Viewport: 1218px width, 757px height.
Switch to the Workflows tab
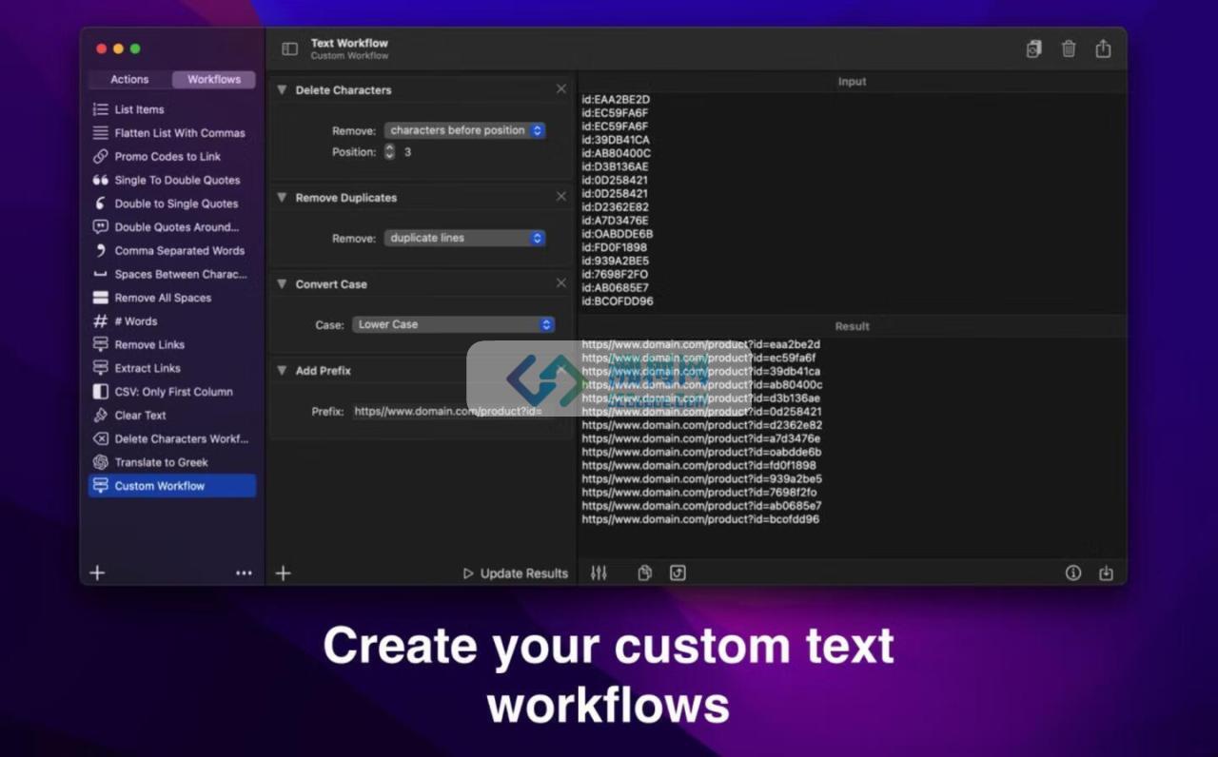pos(214,80)
